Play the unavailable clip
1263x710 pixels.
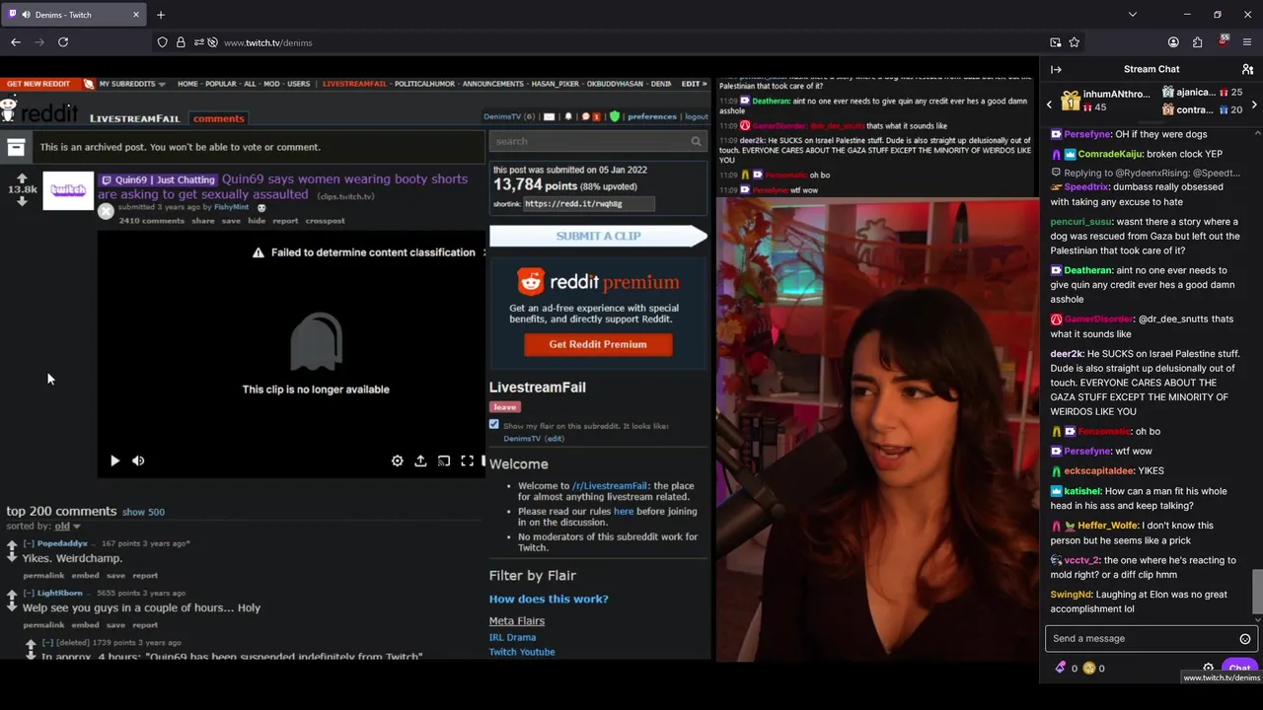click(114, 461)
